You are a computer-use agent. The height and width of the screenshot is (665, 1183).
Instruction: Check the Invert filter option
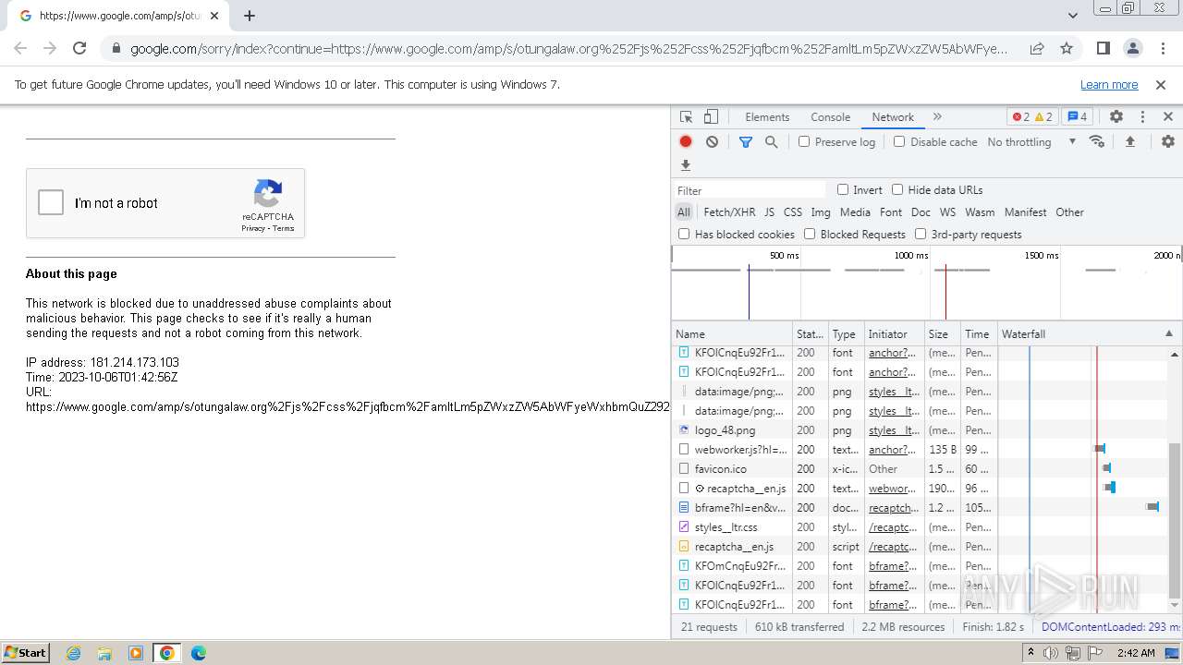[x=843, y=189]
